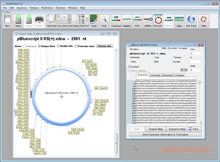Open the Features menu
This screenshot has width=220, height=162.
pyautogui.click(x=34, y=8)
